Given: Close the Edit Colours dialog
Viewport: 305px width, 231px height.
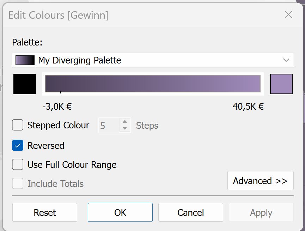Looking at the screenshot, I should click(x=288, y=14).
